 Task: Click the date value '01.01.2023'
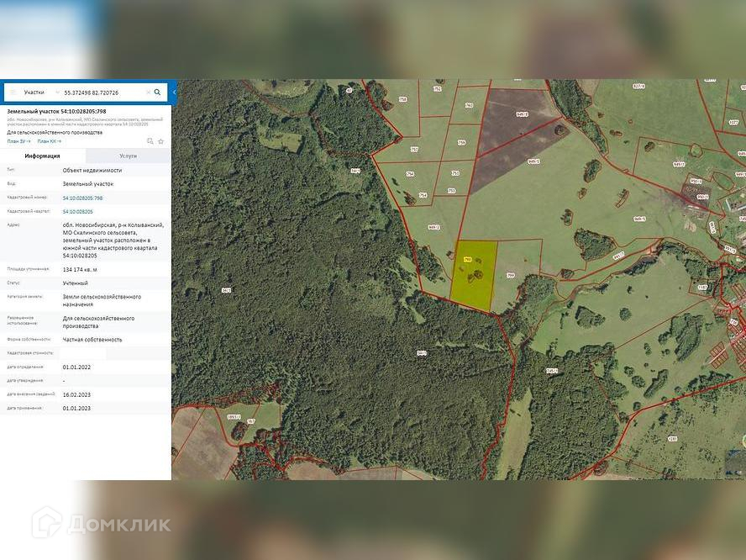tap(76, 409)
